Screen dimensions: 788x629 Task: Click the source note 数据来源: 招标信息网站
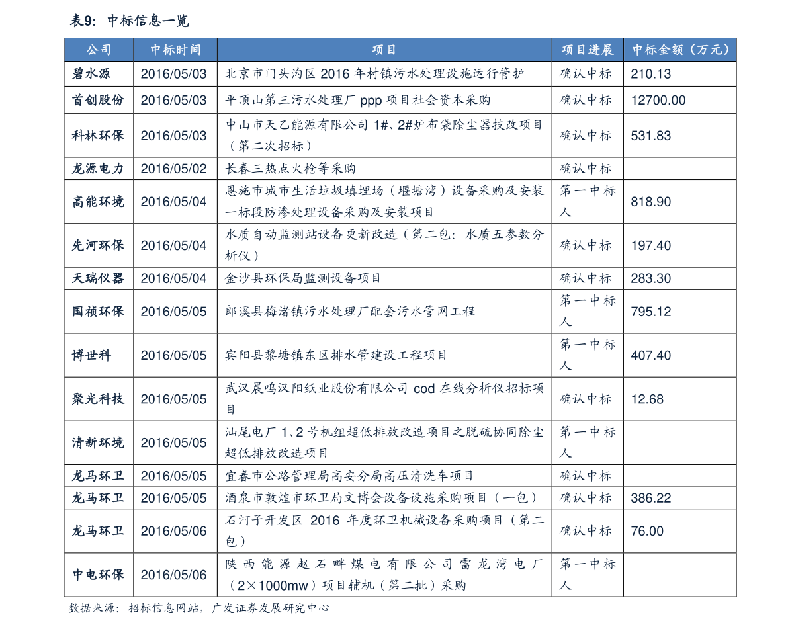click(198, 608)
